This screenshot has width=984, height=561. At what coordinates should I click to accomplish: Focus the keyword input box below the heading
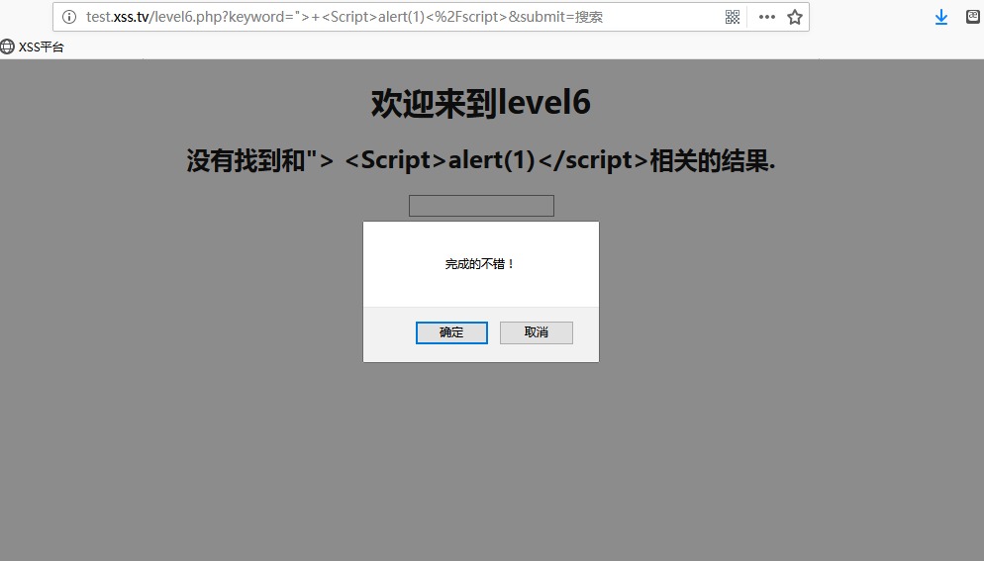(481, 206)
